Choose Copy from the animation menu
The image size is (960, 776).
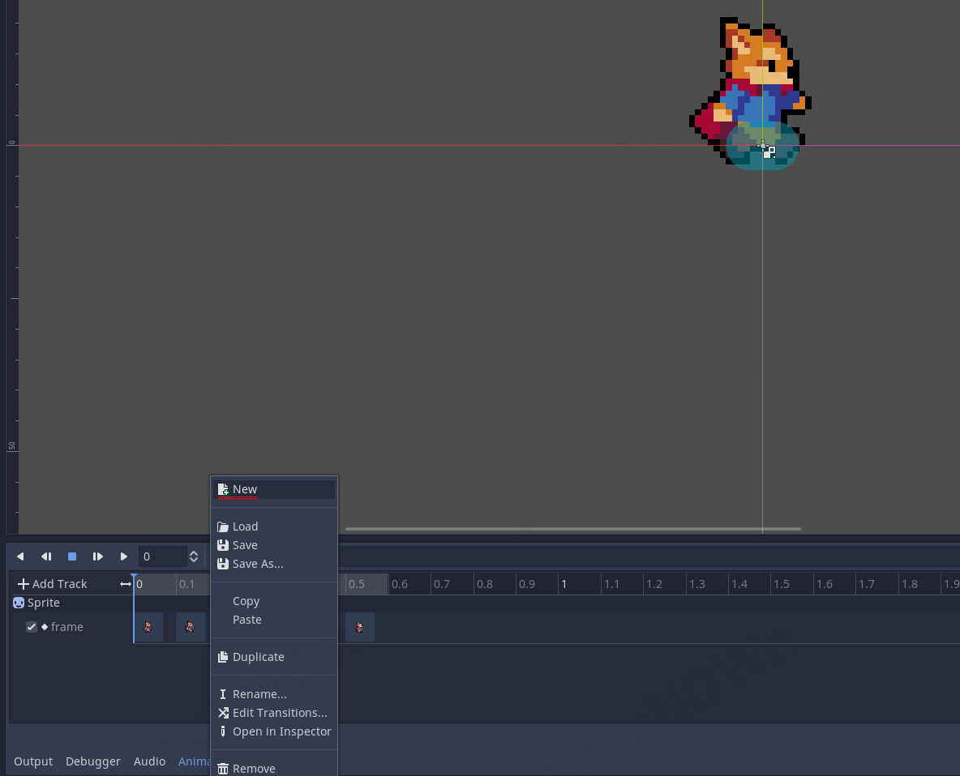point(274,601)
